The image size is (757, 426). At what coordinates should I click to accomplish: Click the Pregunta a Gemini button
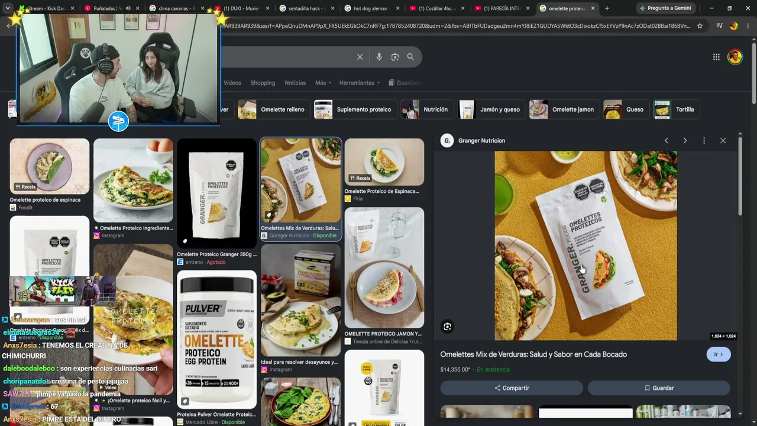point(665,8)
